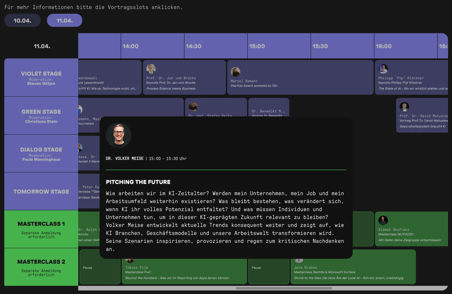The image size is (452, 294).
Task: Click the 16:00 time header
Action: pyautogui.click(x=406, y=46)
